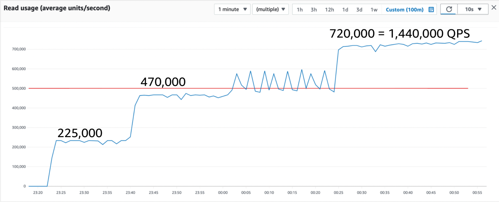Click the 720,000 = 1,440,000 QPS annotation
The image size is (499, 202).
click(399, 33)
